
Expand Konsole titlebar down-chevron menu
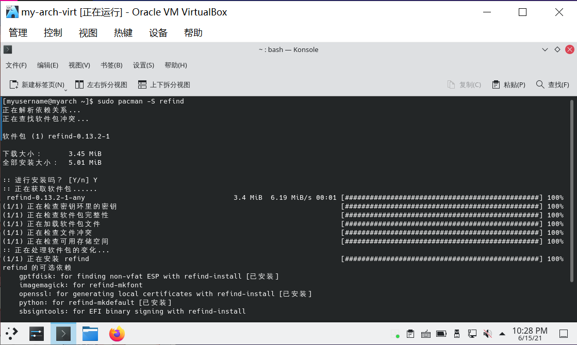(x=545, y=50)
